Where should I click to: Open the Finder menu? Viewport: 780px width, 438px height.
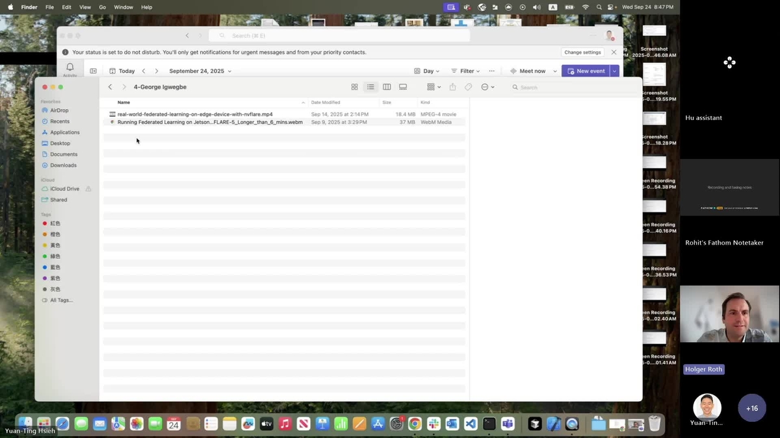29,7
